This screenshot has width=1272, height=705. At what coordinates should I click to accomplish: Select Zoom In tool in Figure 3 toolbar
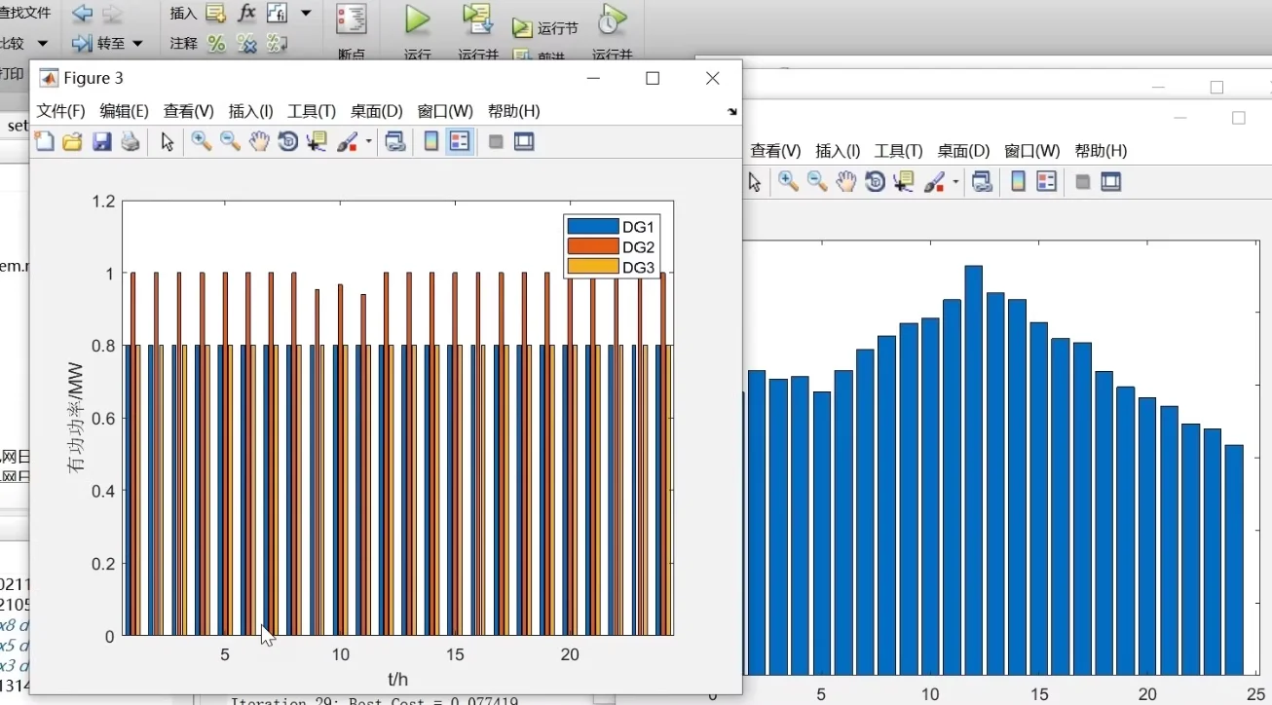202,142
